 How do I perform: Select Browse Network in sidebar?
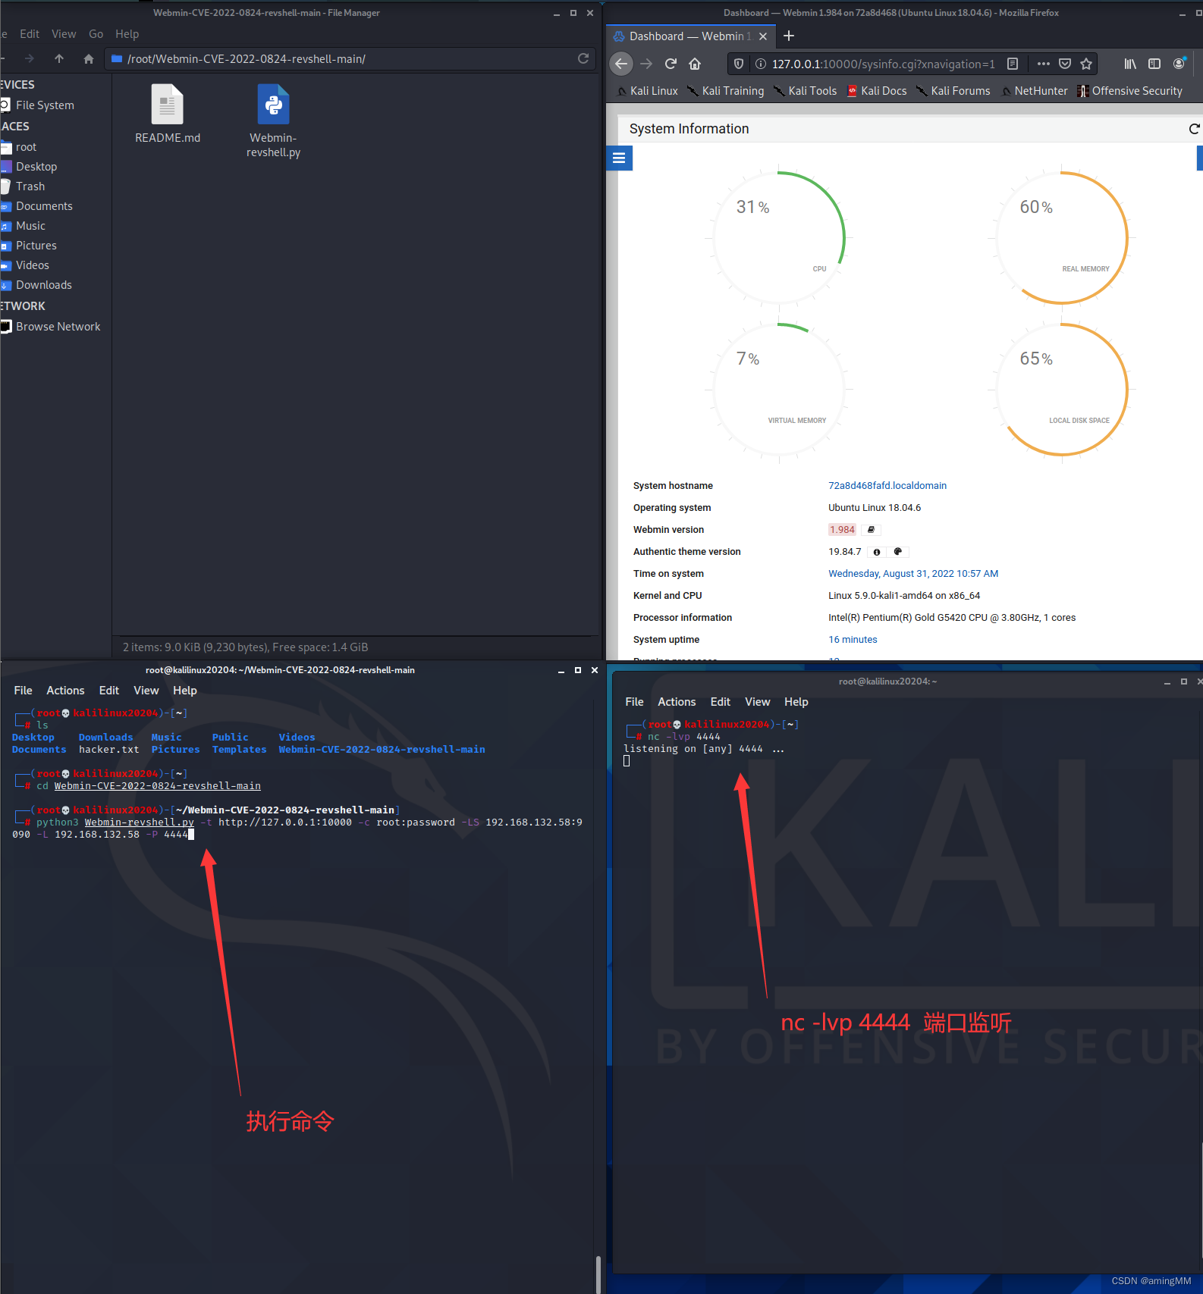click(58, 327)
